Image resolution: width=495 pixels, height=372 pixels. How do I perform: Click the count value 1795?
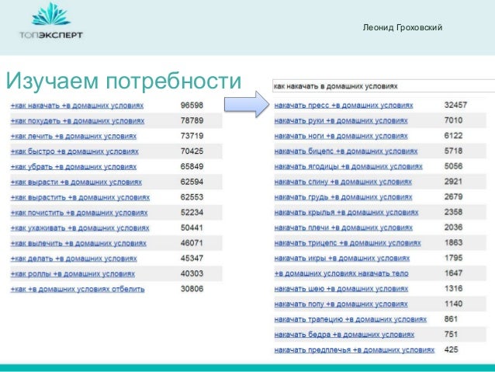[453, 258]
